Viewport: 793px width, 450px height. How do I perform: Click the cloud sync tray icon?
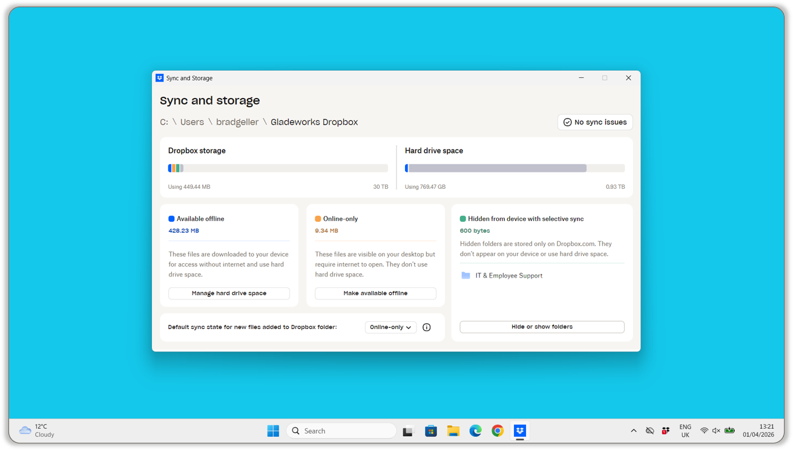tap(650, 431)
